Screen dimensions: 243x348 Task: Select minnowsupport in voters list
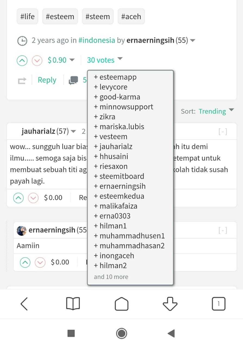coord(126,107)
